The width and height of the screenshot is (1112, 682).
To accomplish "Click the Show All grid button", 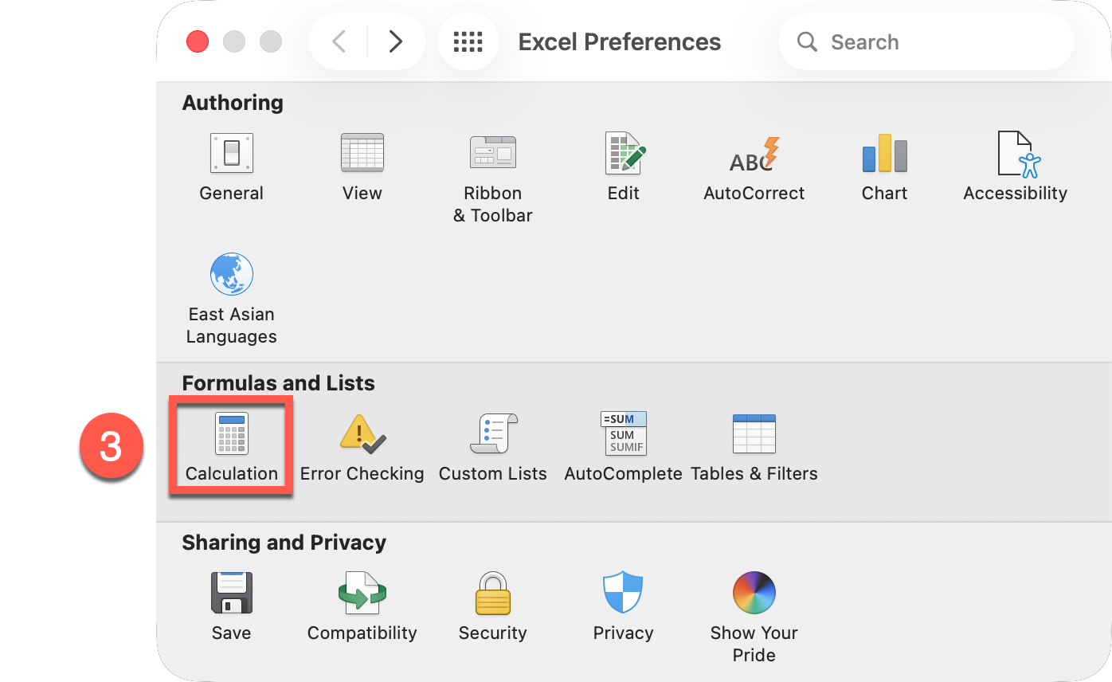I will pos(468,42).
